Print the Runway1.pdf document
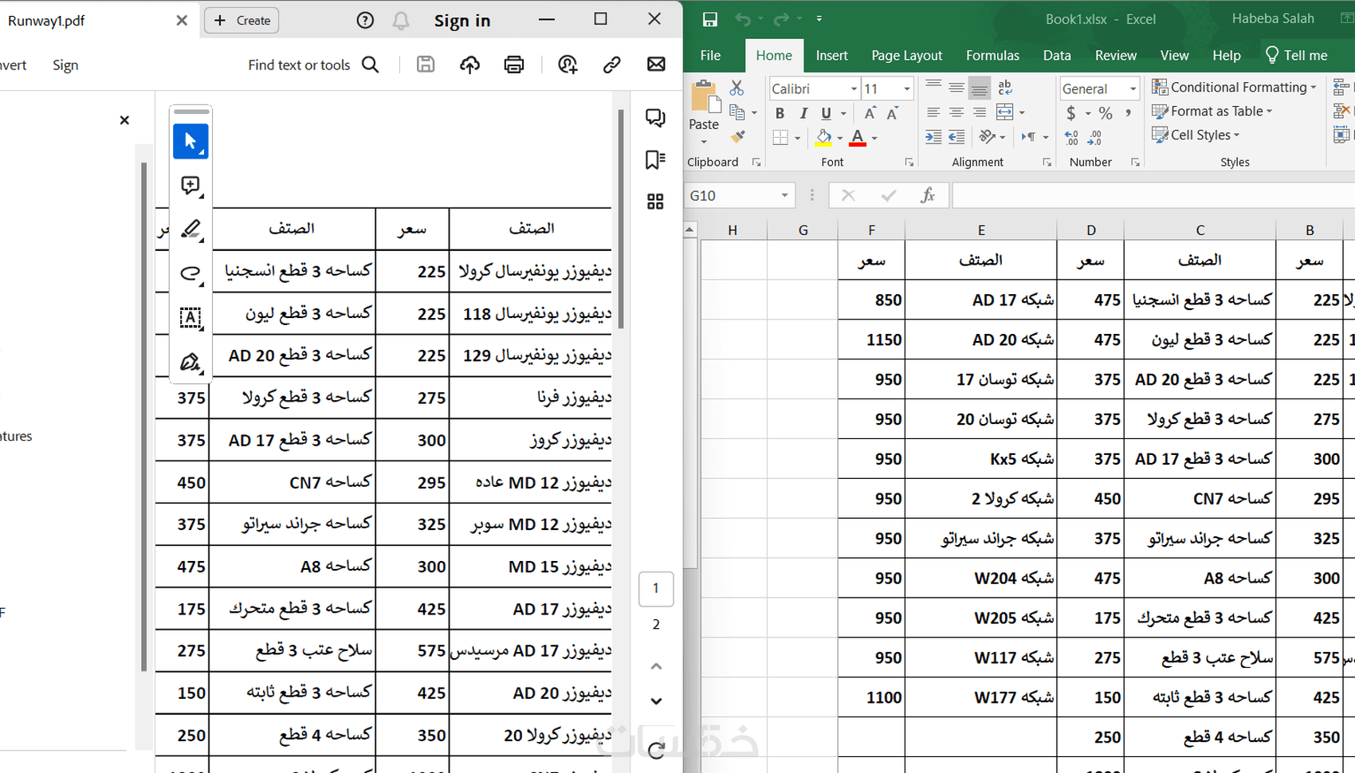This screenshot has width=1355, height=773. coord(514,65)
